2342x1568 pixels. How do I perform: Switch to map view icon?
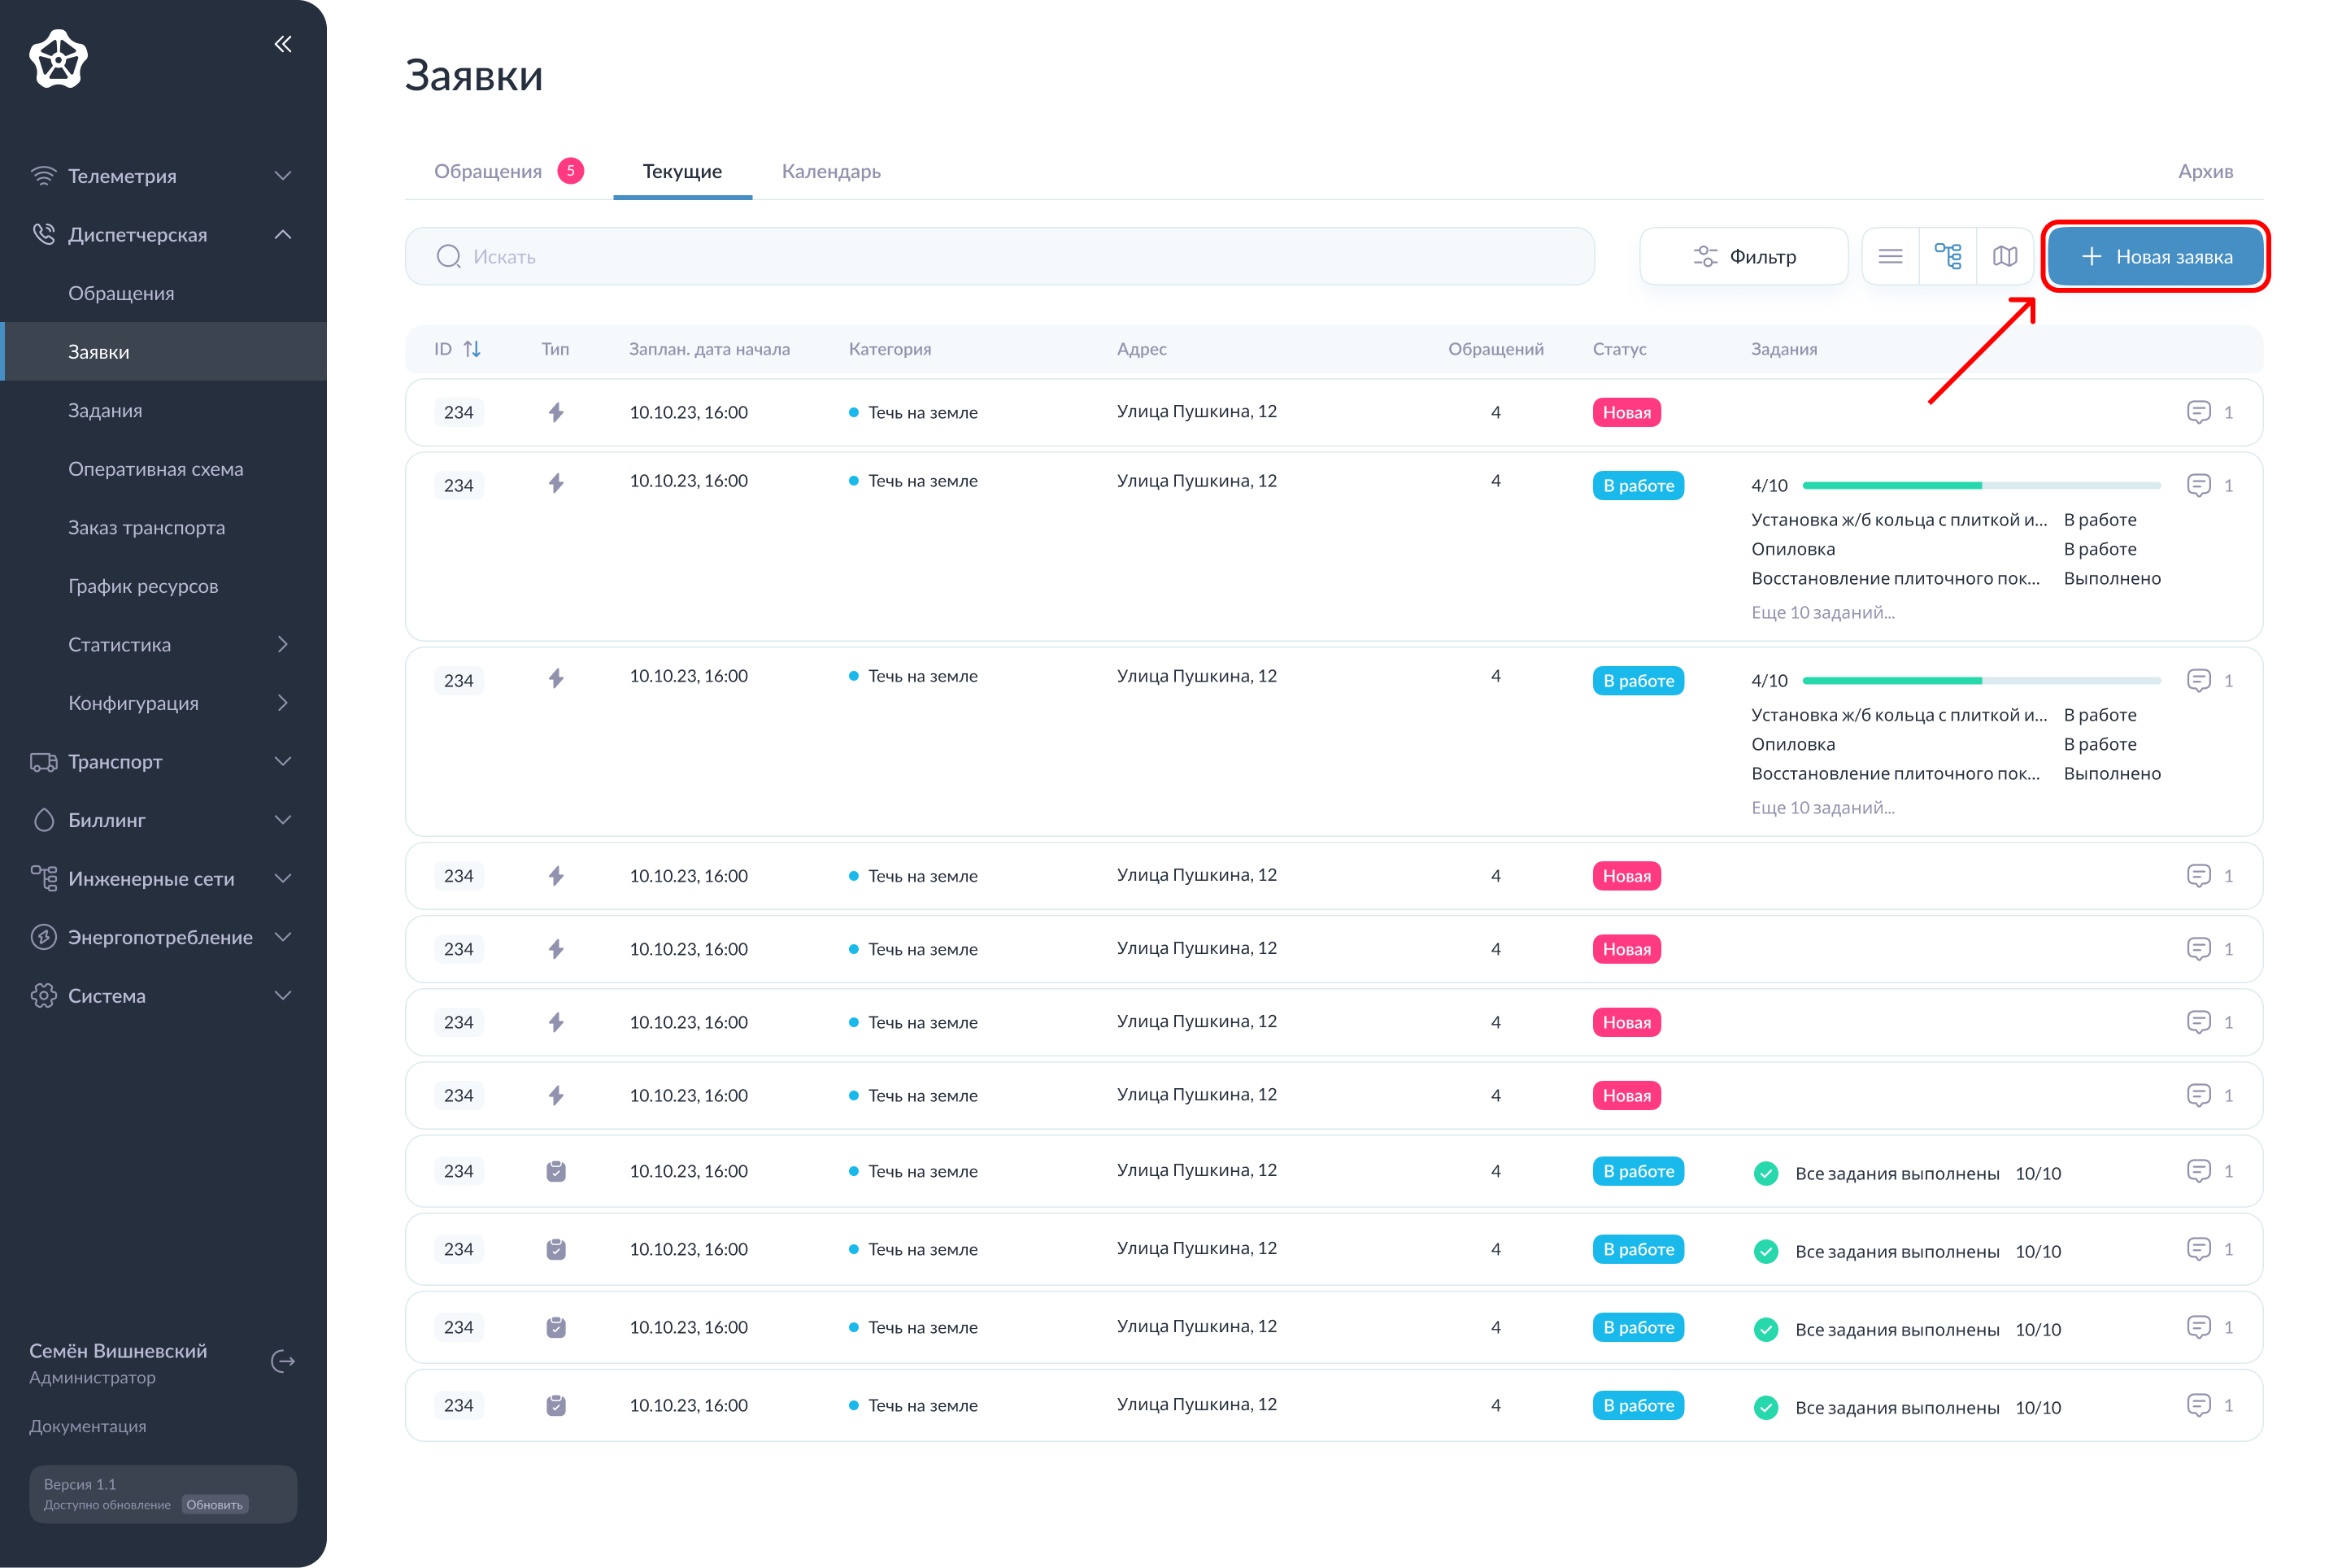[2004, 257]
